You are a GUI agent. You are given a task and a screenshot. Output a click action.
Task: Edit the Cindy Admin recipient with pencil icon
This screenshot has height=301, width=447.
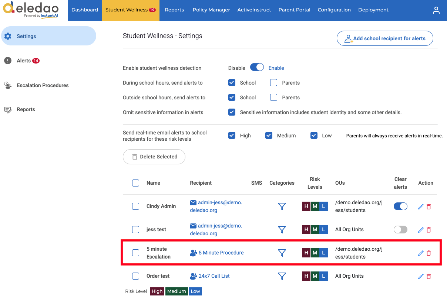coord(421,207)
